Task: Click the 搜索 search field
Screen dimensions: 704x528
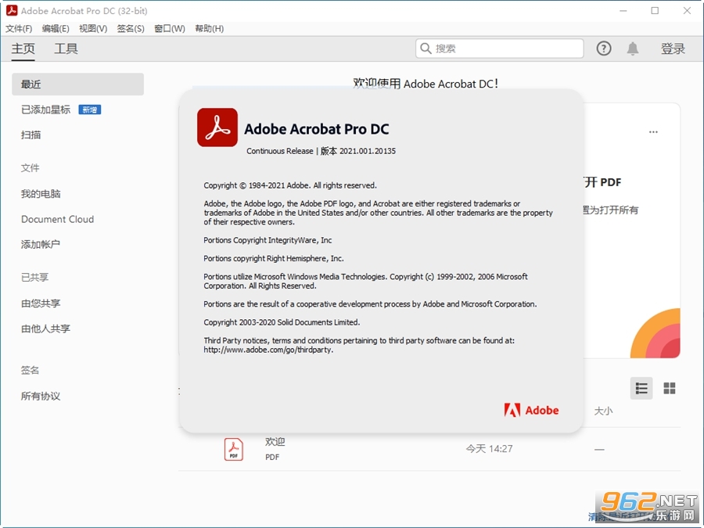Action: [x=499, y=48]
